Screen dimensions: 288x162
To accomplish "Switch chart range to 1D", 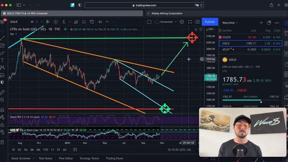I will click(x=13, y=150).
